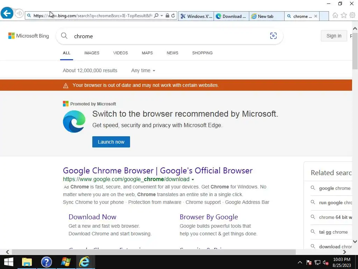The image size is (358, 269).
Task: Open the SHOPPING results tab
Action: click(202, 53)
